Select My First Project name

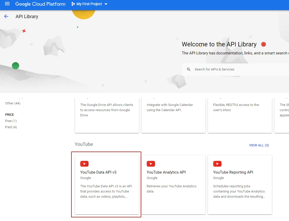point(89,4)
